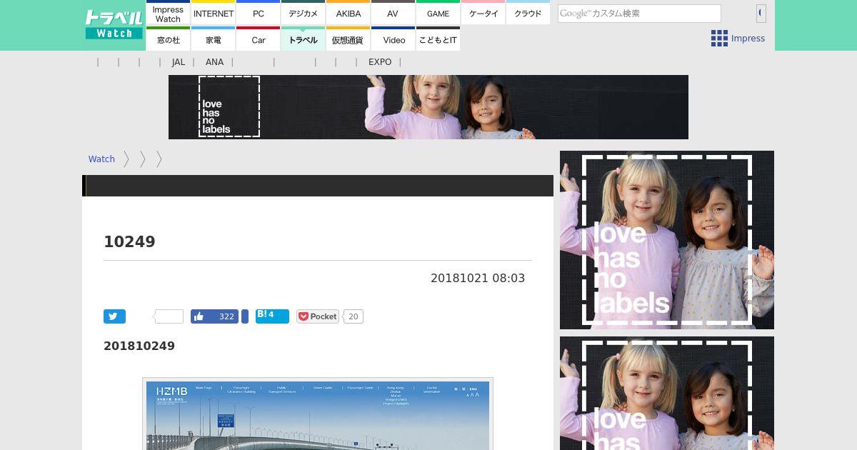Click the date 20181021 08:03

[x=478, y=279]
